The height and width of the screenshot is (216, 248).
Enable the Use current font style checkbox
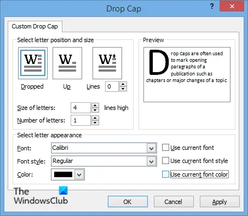tap(165, 161)
